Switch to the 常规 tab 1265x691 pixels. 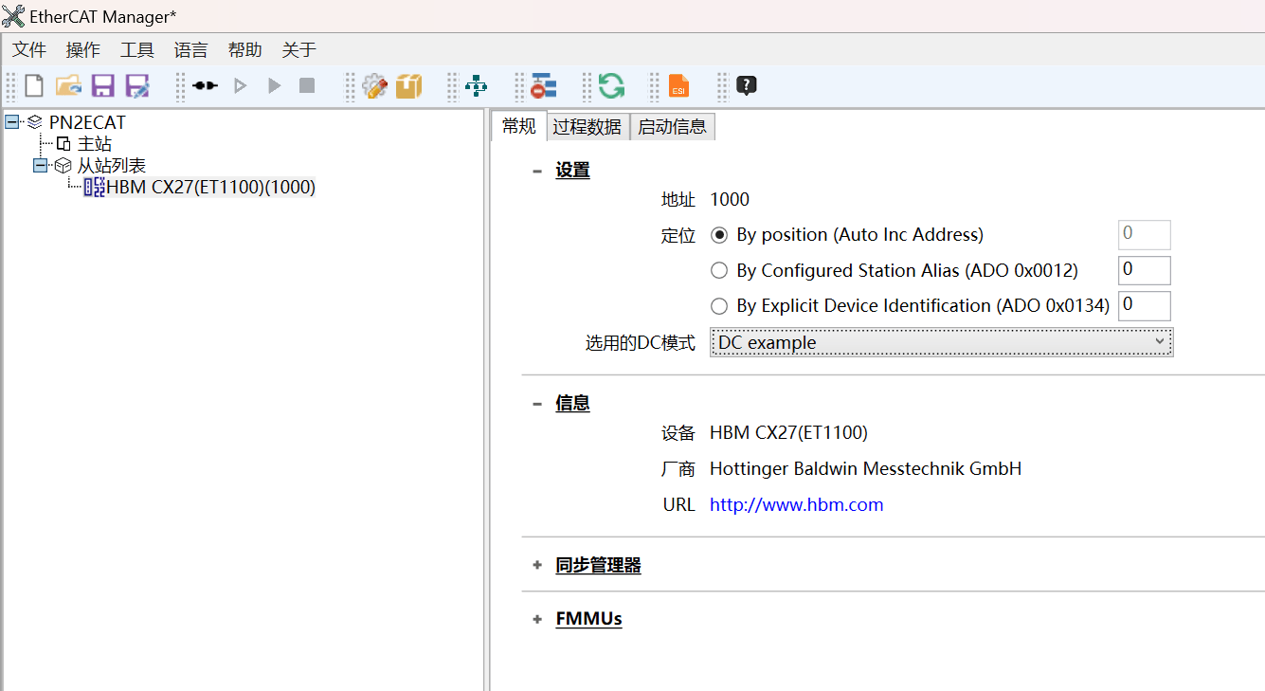click(518, 126)
